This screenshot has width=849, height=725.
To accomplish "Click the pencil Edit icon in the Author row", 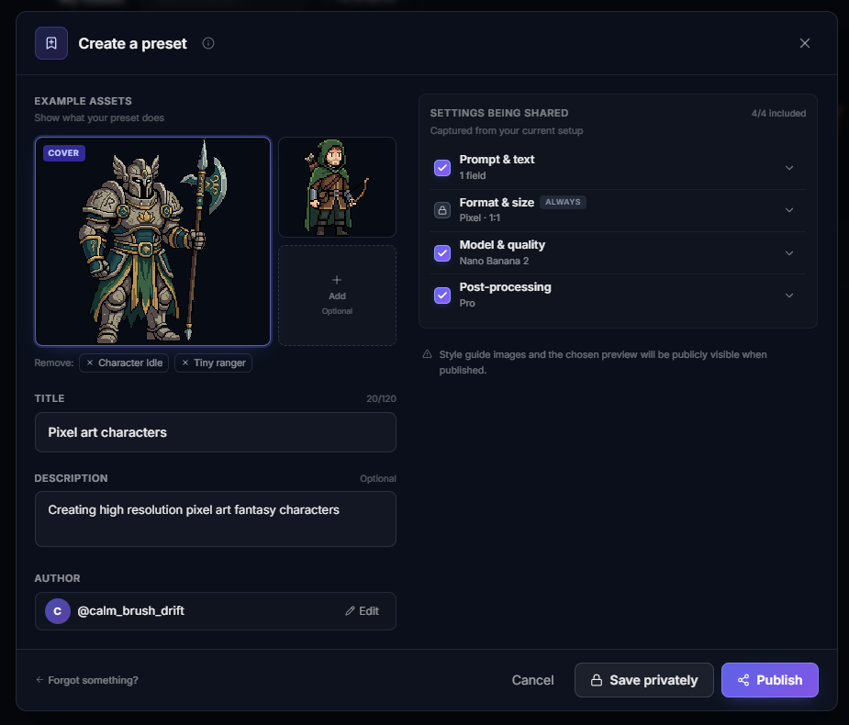I will (x=350, y=610).
